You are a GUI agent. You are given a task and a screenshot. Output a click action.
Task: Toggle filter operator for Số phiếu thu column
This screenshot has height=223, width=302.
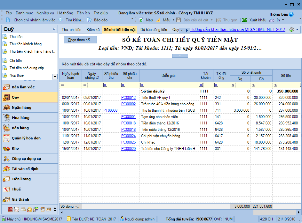pos(105,85)
